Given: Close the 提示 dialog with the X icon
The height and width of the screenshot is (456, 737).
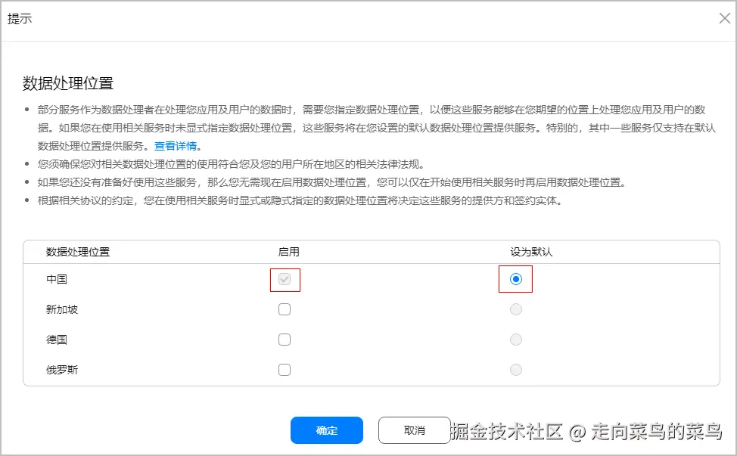Looking at the screenshot, I should pos(724,17).
